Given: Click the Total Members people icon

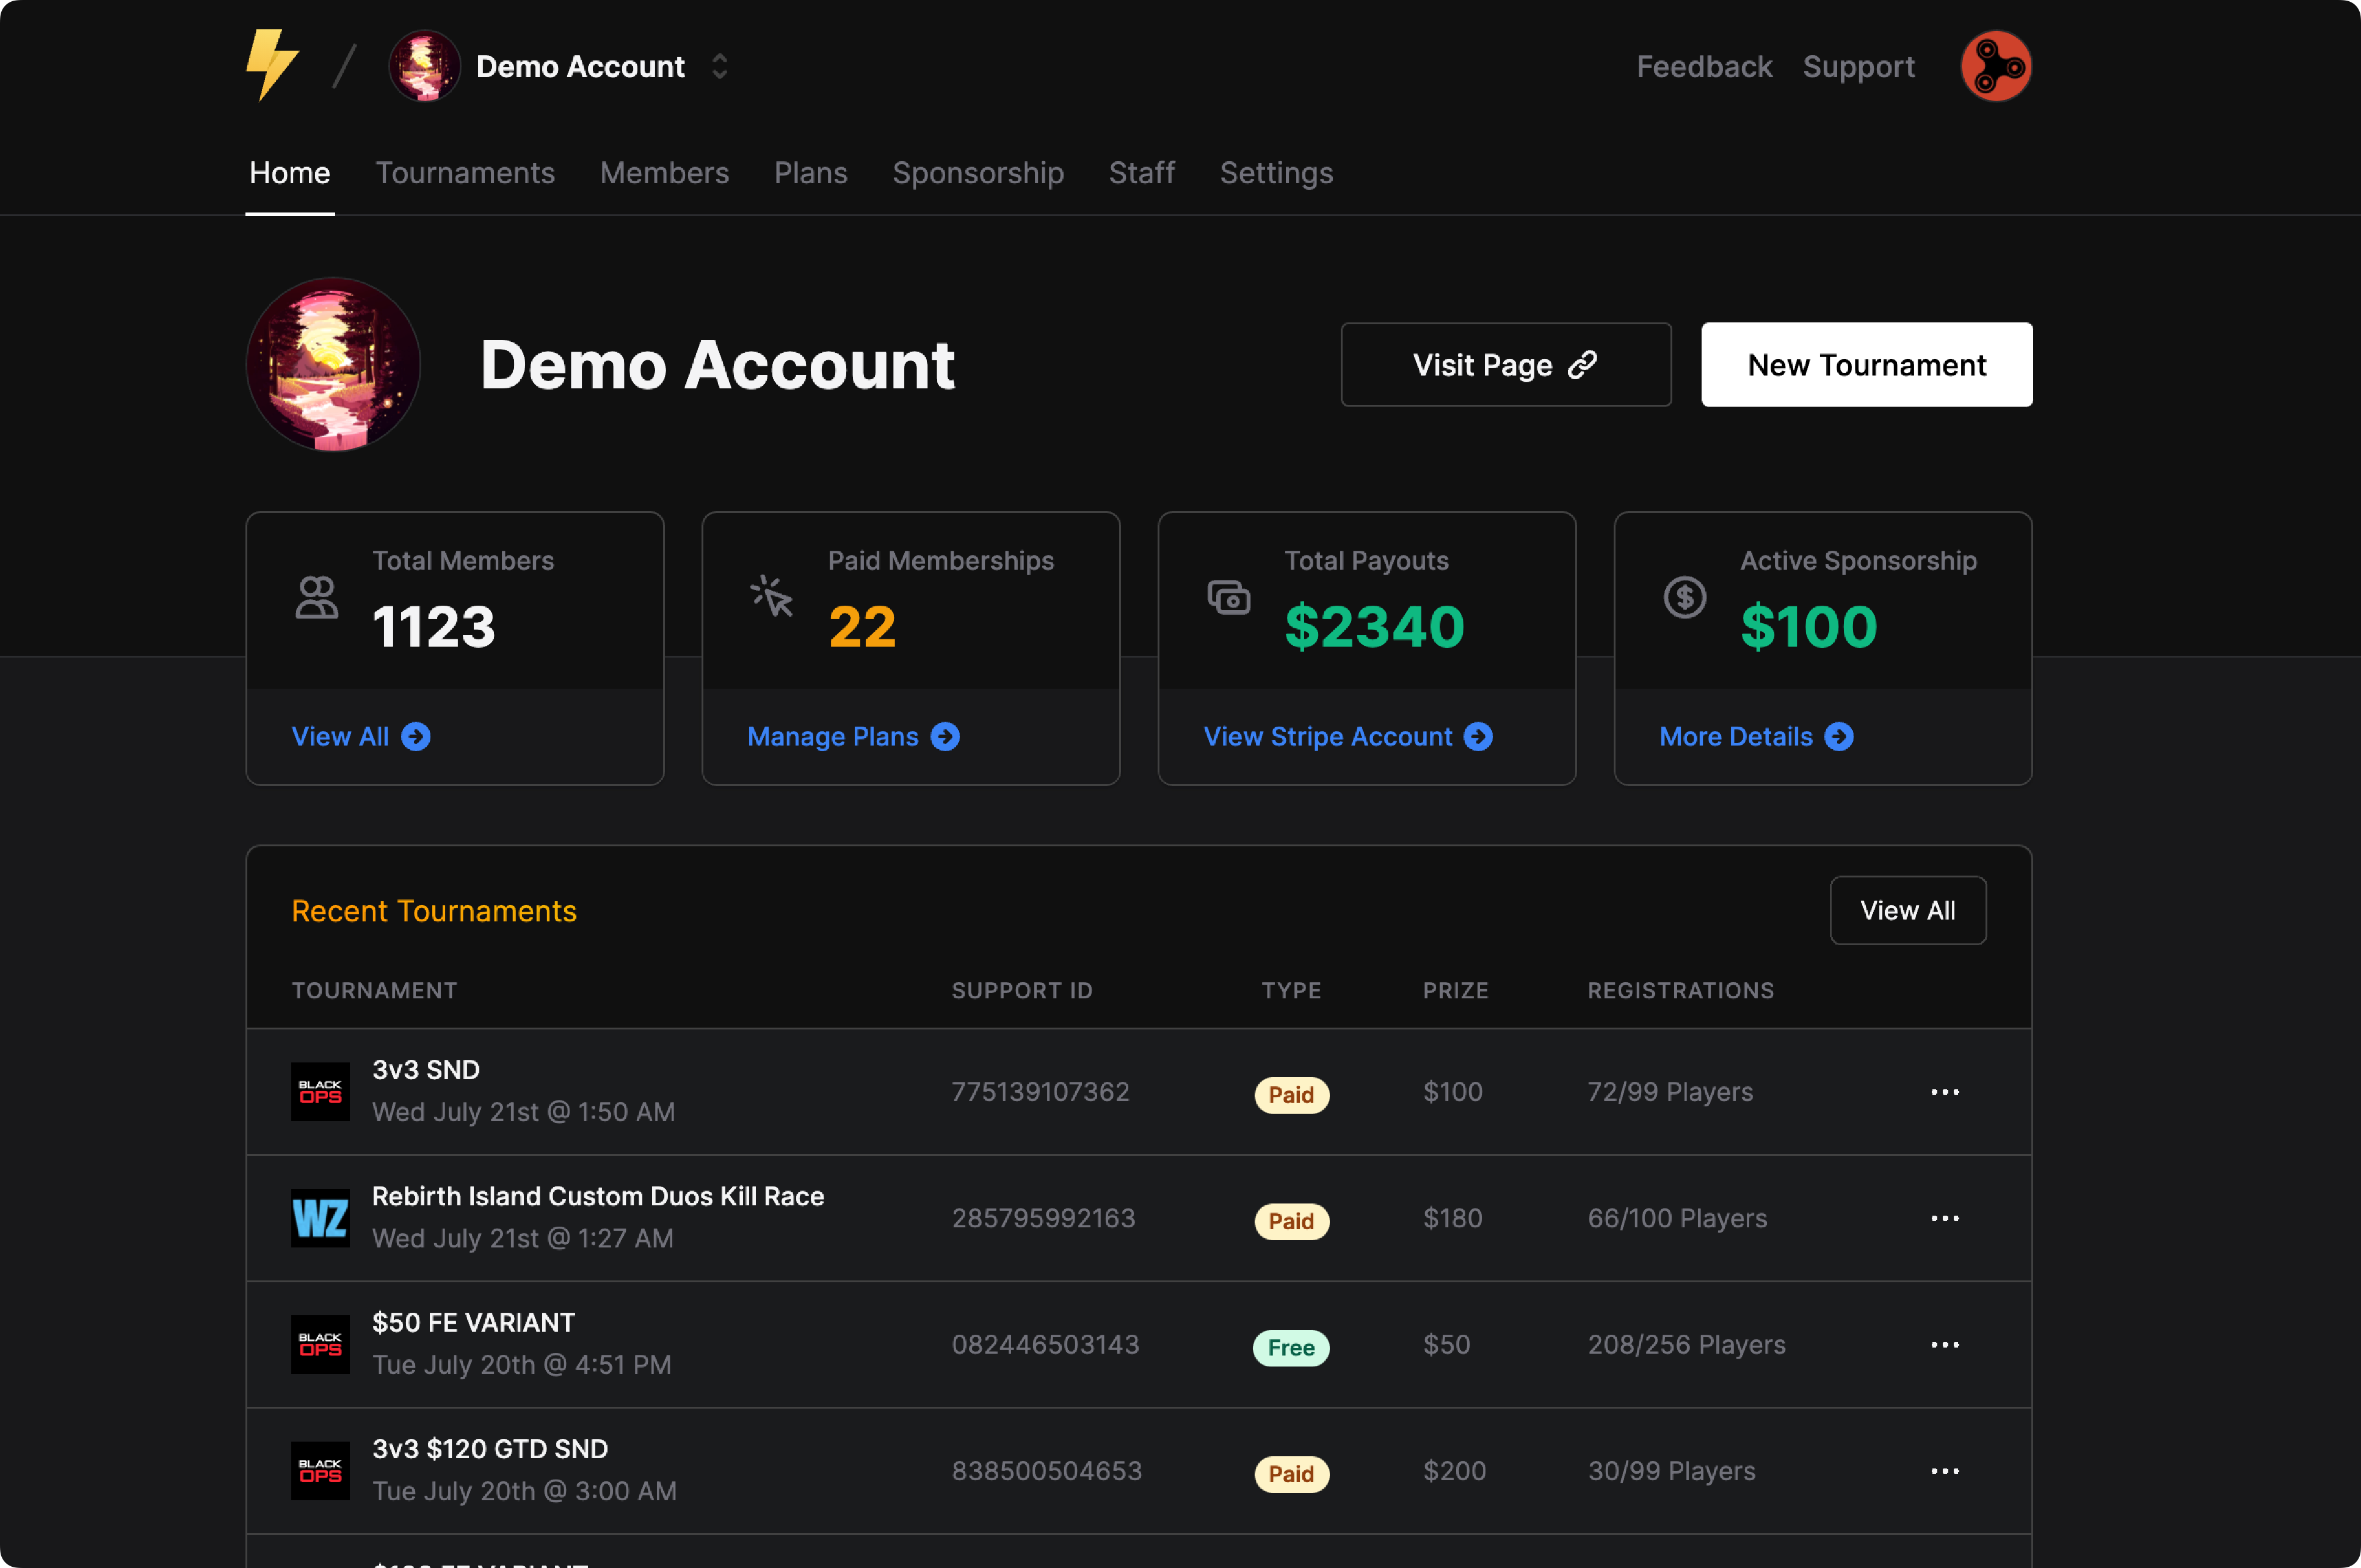Looking at the screenshot, I should (317, 598).
